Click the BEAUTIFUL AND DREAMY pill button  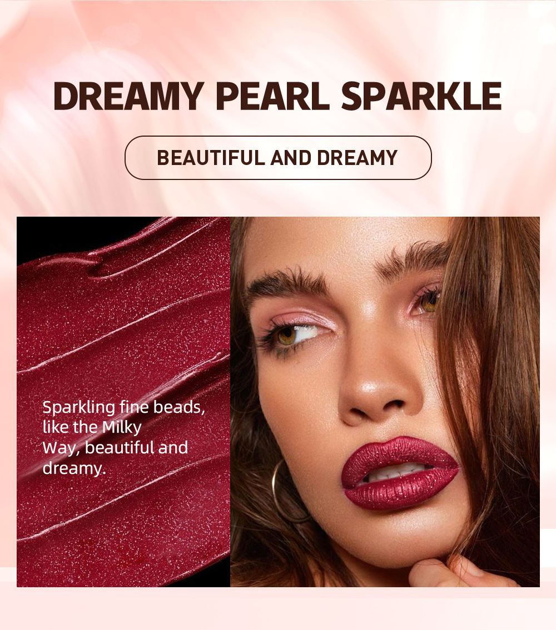click(278, 158)
